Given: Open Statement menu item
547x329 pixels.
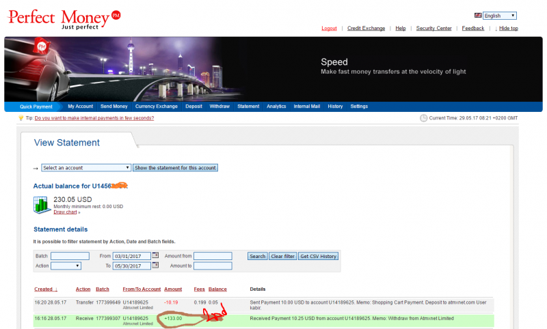Looking at the screenshot, I should pos(248,106).
